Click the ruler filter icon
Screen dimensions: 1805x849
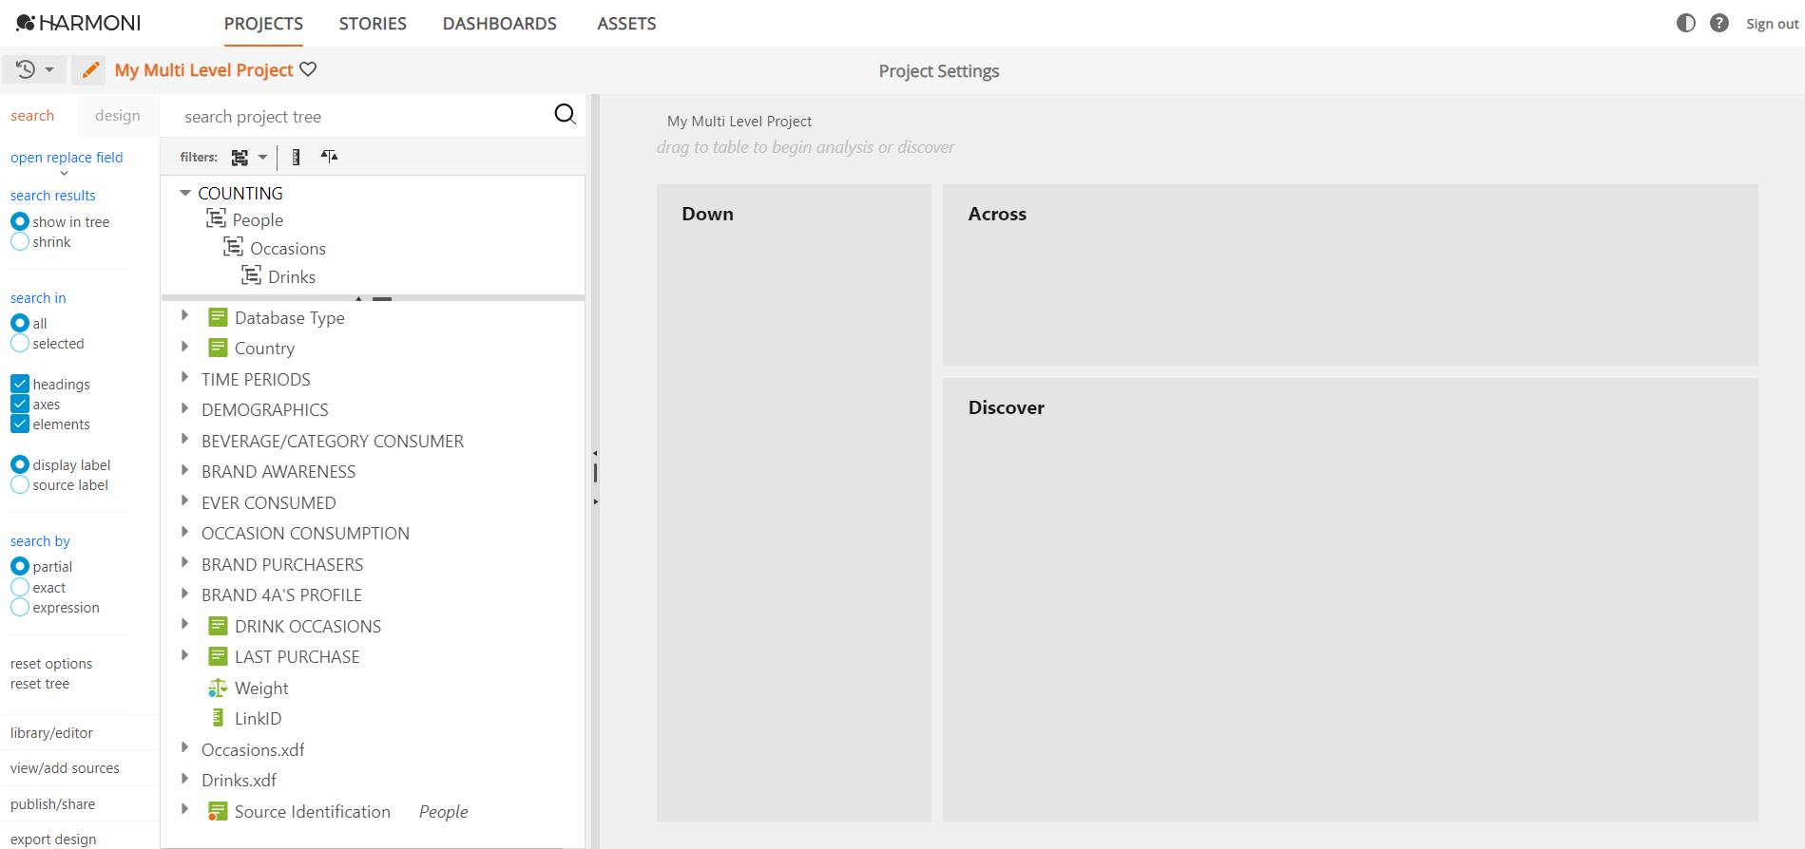coord(296,157)
